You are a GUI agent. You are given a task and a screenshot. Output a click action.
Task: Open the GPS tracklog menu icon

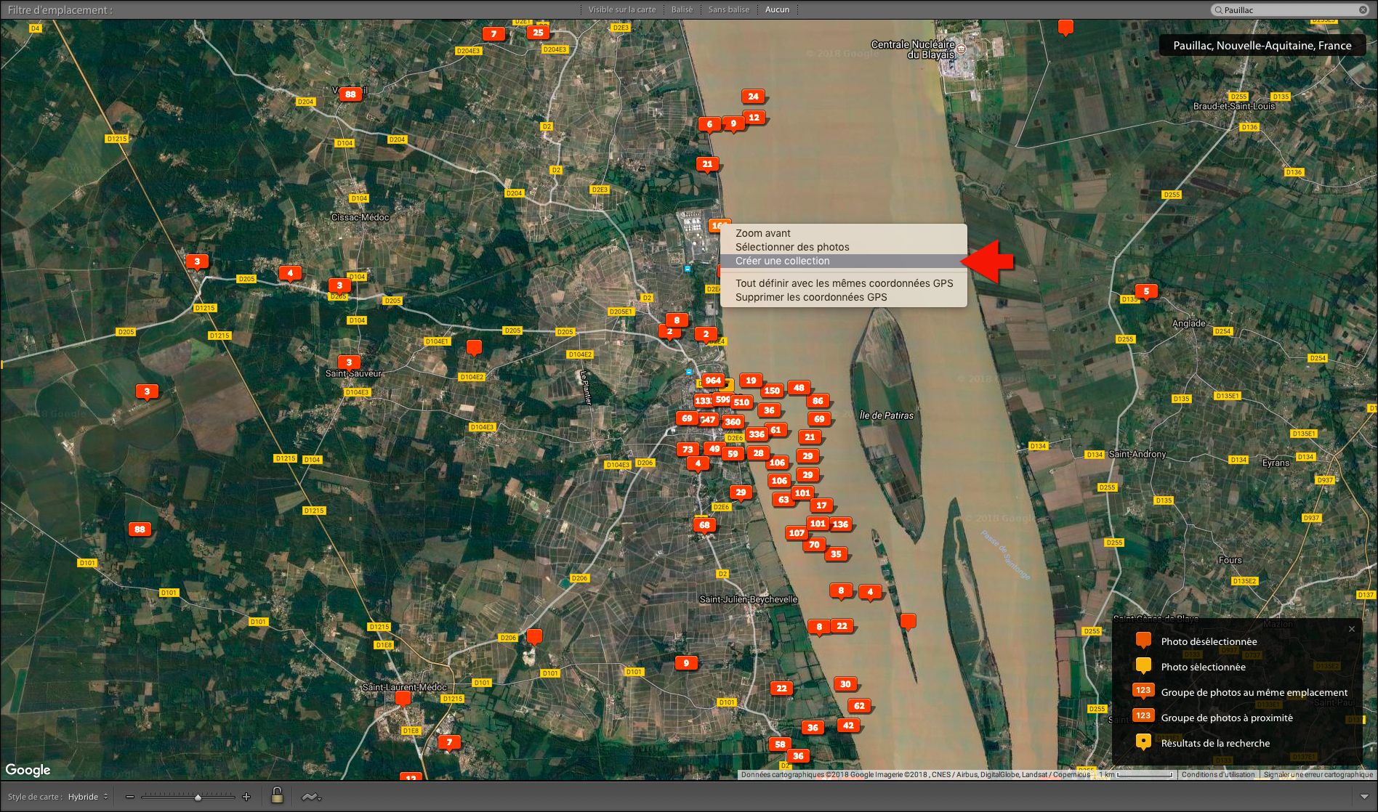coord(311,797)
